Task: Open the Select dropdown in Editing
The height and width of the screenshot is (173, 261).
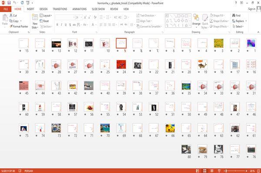Action: click(238, 26)
